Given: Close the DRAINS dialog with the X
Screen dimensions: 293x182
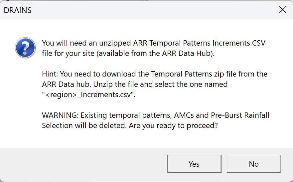Looking at the screenshot, I should pos(283,10).
